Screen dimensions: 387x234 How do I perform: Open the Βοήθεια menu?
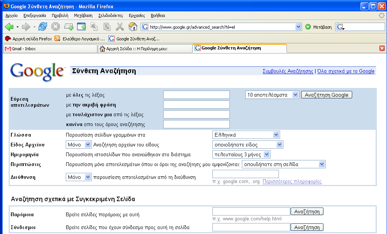(158, 15)
